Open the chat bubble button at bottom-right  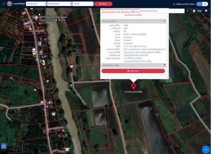tap(206, 149)
